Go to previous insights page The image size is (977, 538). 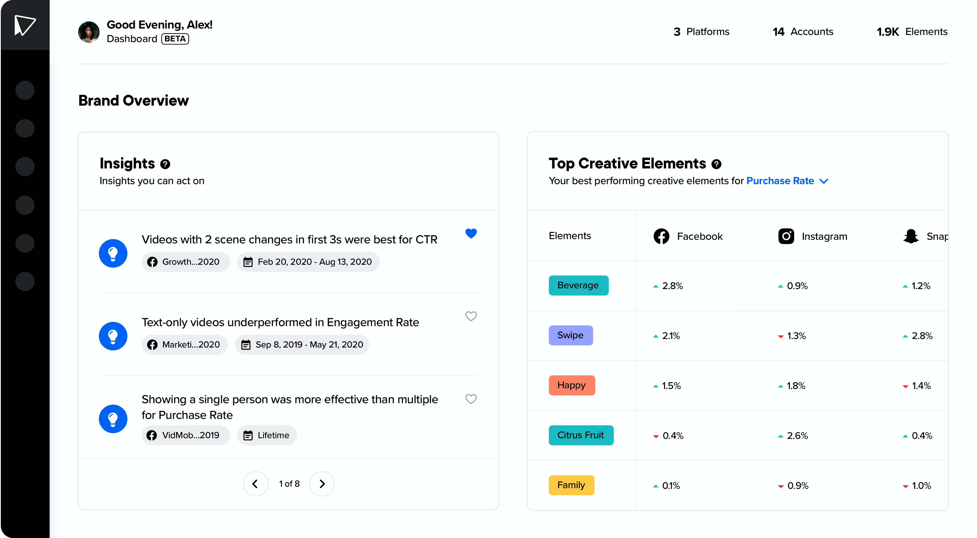coord(256,484)
